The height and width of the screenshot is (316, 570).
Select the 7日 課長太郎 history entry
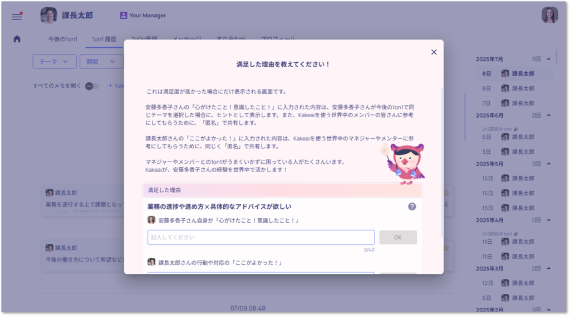tap(514, 103)
